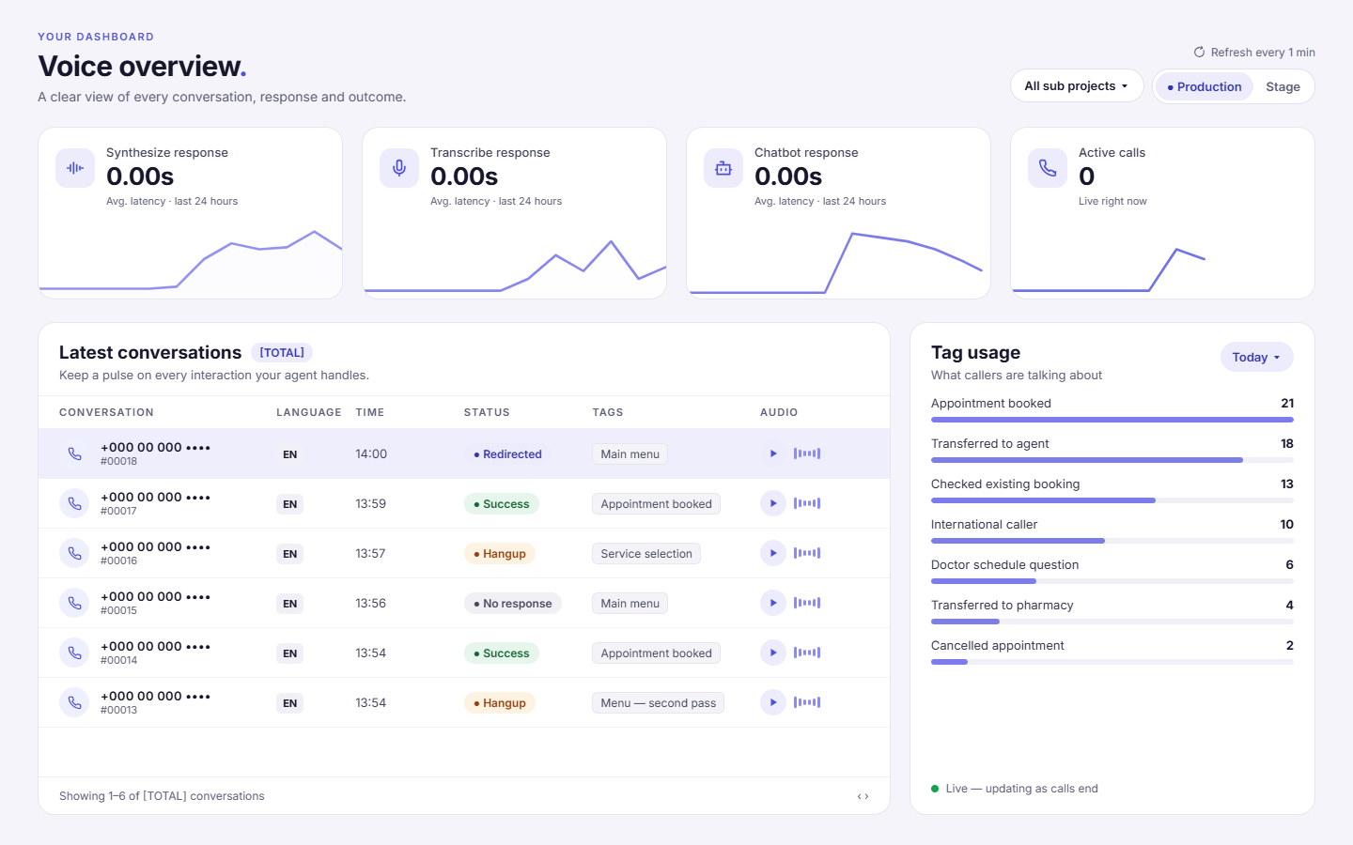Play audio for conversation #00014

(x=773, y=653)
